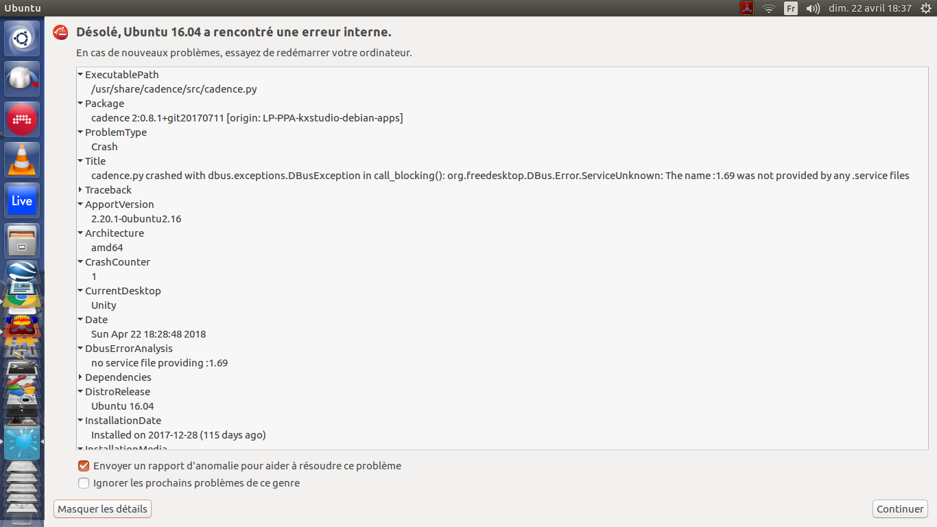Open the silver knob dock icon
Screen dimensions: 937x527
[x=22, y=79]
